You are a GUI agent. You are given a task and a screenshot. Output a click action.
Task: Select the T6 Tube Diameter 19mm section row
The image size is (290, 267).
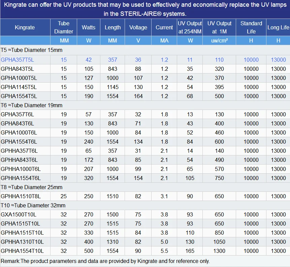(32, 105)
